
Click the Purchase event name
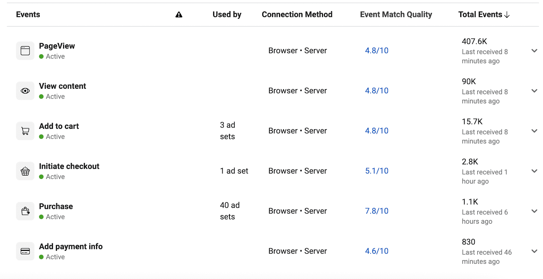pyautogui.click(x=56, y=206)
